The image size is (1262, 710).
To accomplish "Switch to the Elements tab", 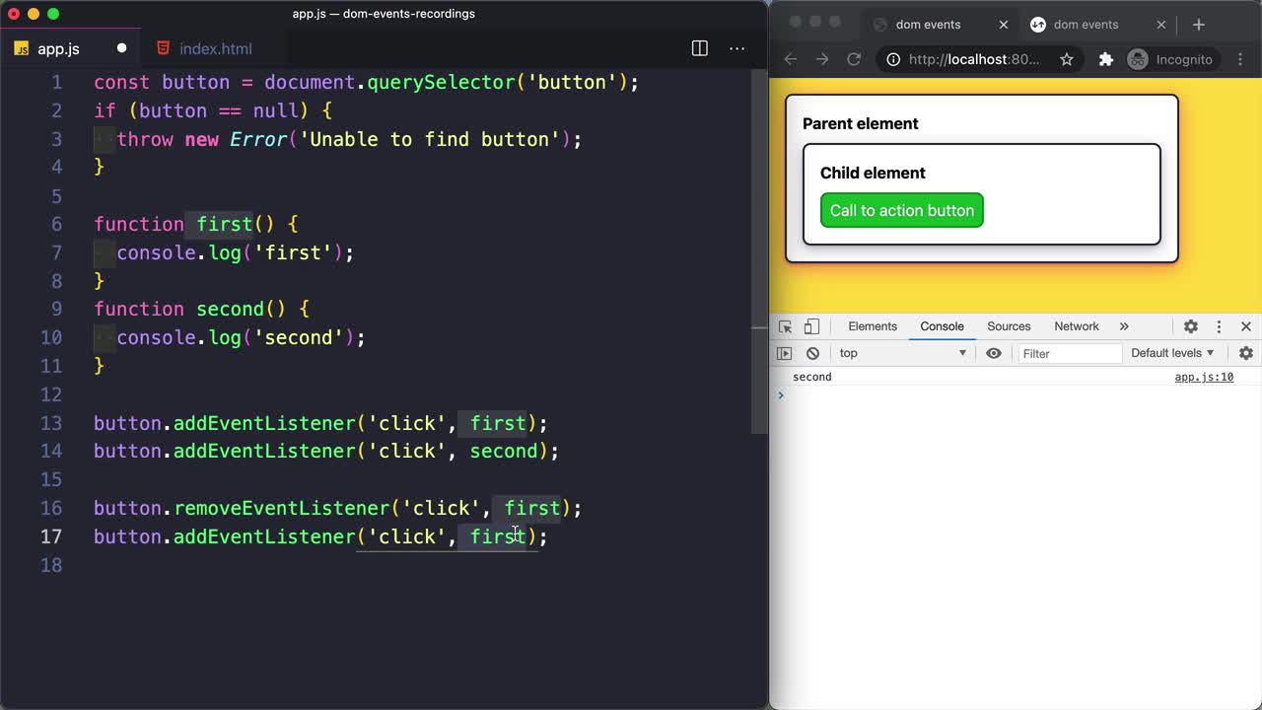I will pyautogui.click(x=872, y=326).
